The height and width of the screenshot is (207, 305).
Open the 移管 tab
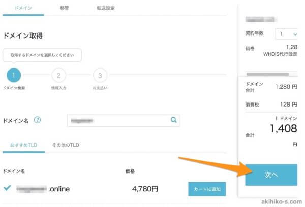pyautogui.click(x=65, y=8)
